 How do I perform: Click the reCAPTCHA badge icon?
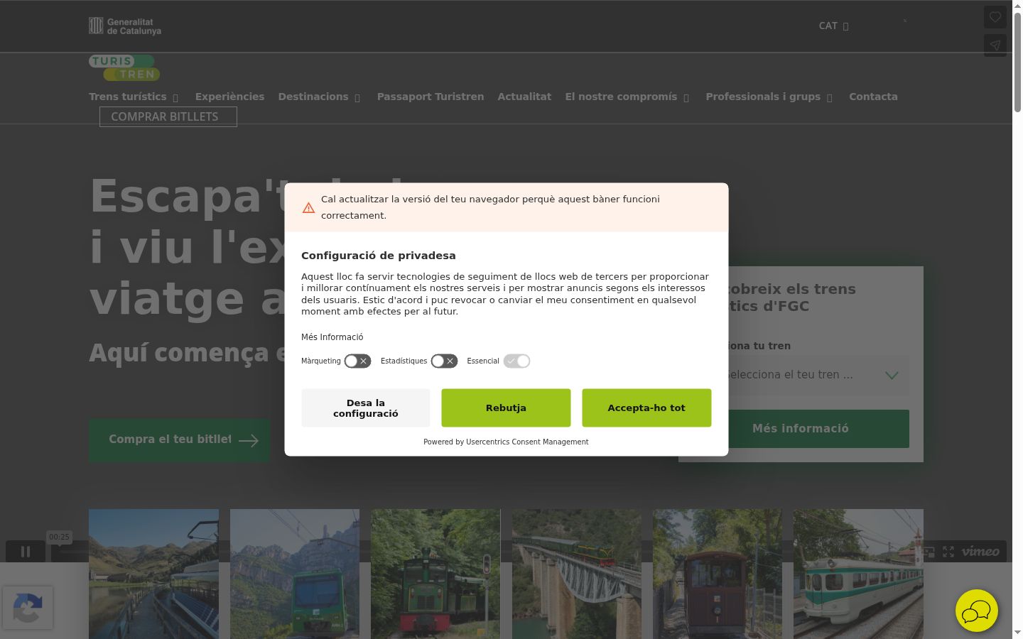point(28,607)
